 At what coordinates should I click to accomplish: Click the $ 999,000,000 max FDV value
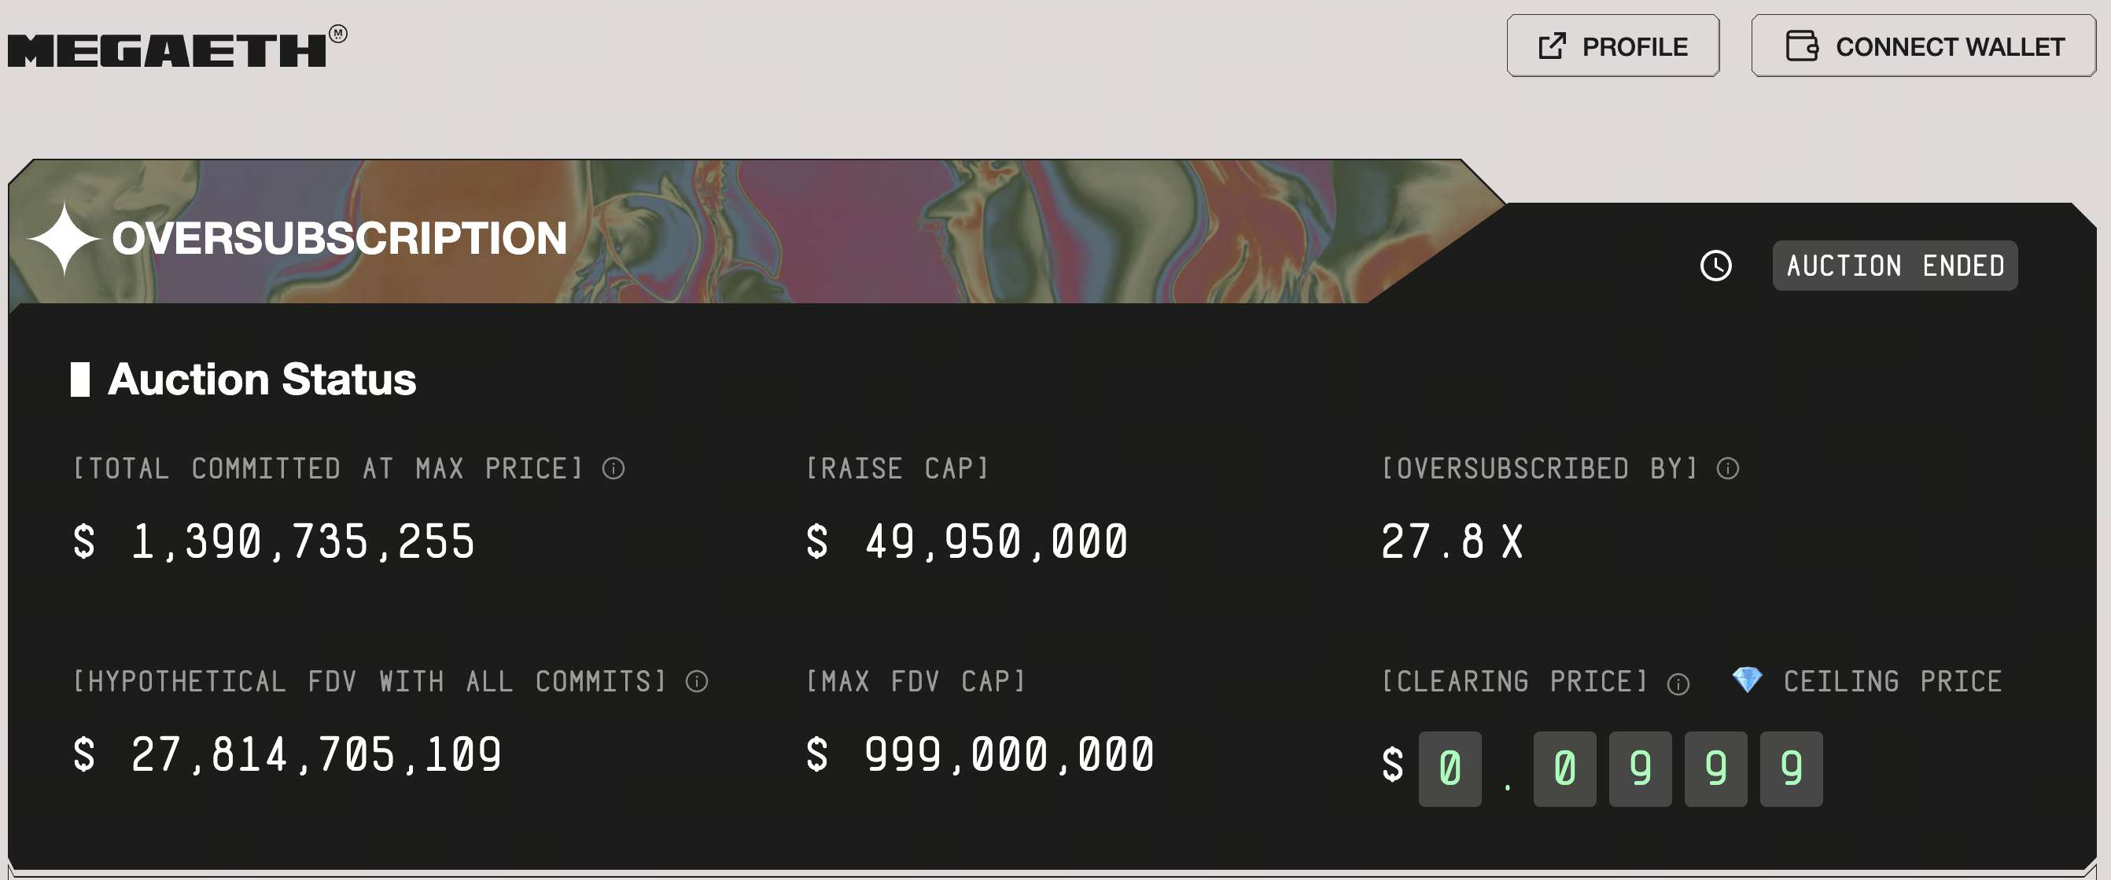tap(980, 754)
